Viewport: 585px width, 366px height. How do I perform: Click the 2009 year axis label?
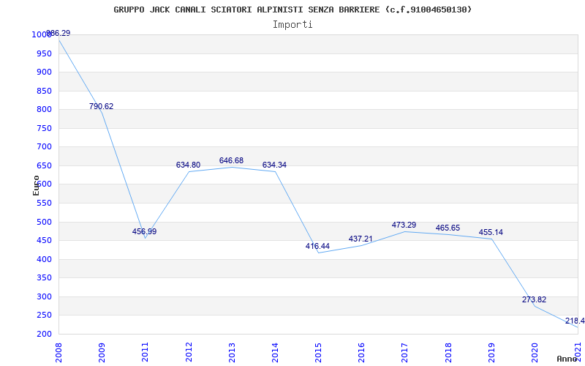(x=102, y=353)
